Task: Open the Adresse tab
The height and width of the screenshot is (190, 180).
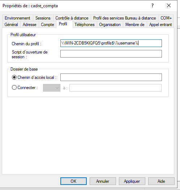Action: (30, 25)
